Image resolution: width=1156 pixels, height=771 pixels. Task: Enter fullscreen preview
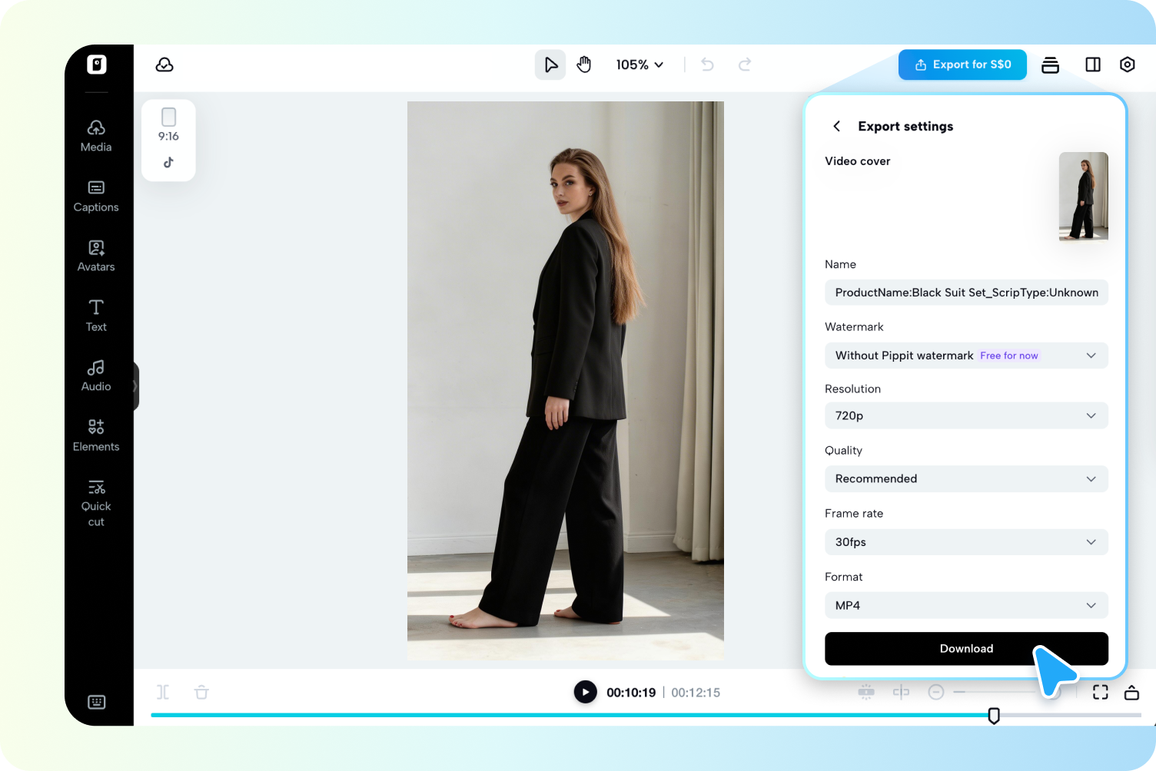1101,692
